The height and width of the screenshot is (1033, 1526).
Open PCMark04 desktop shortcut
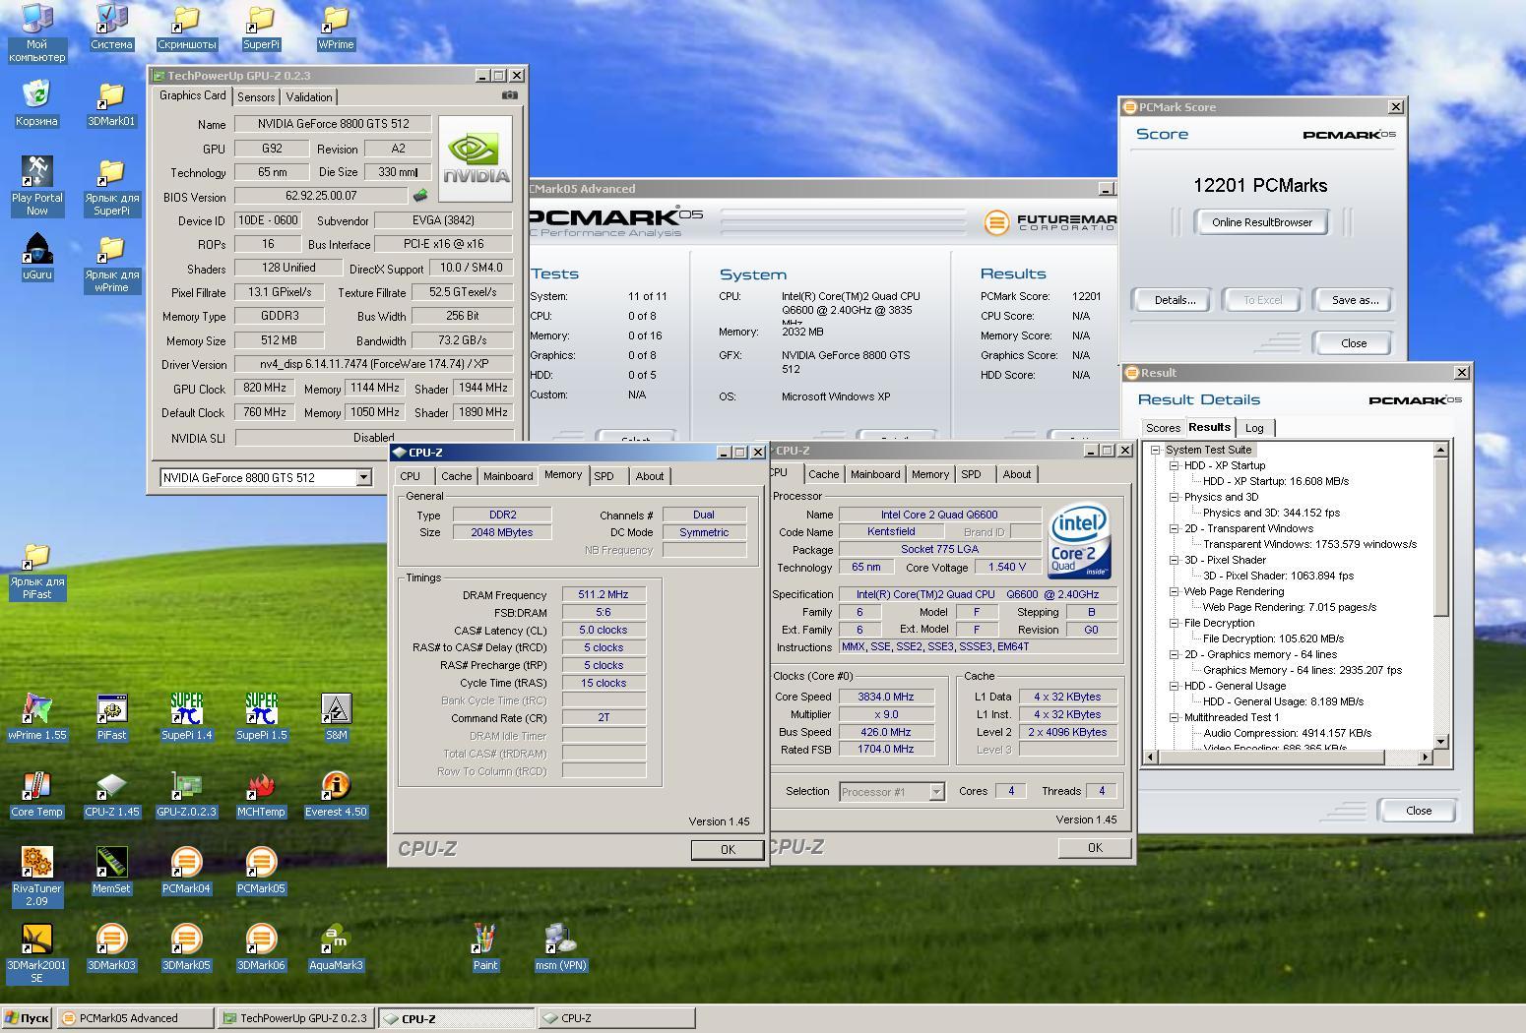[186, 871]
